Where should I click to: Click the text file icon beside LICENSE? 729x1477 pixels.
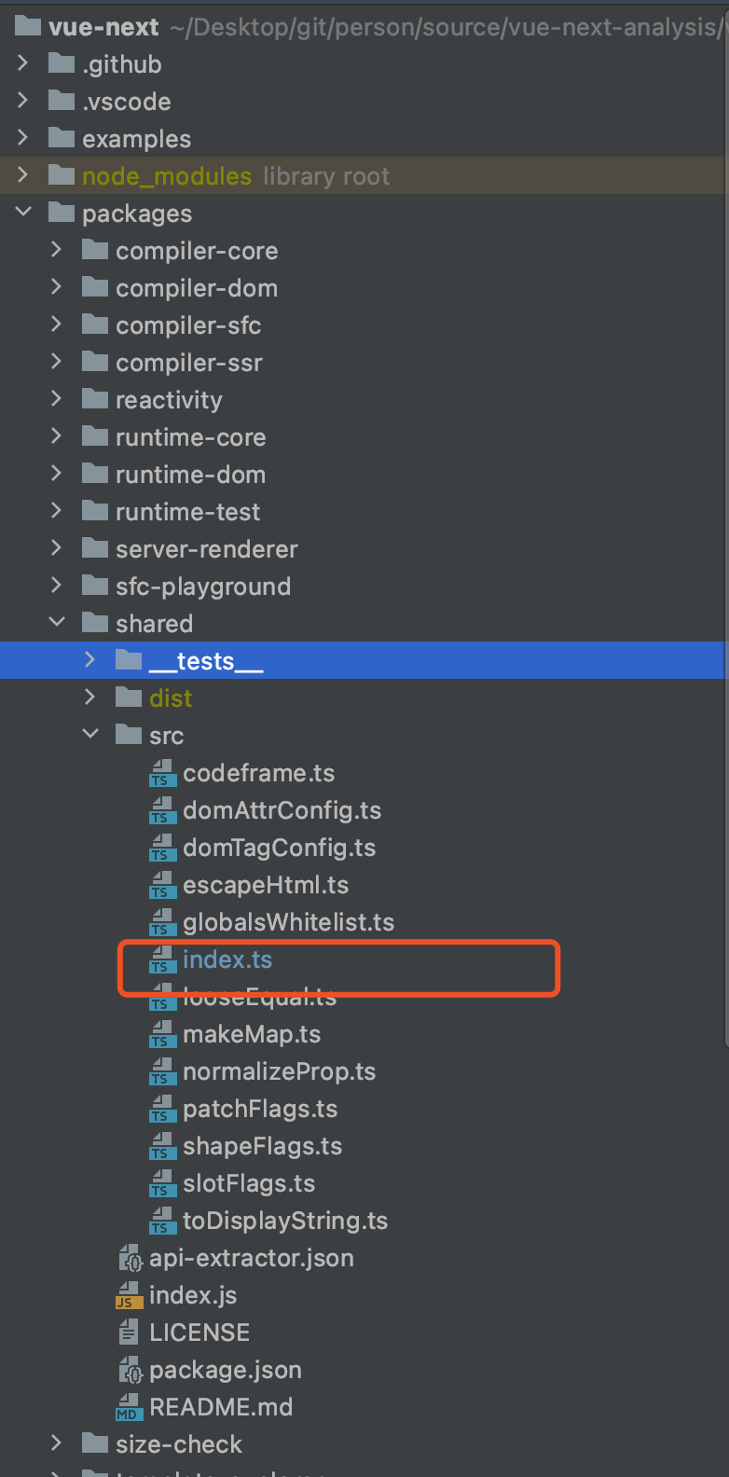129,1332
